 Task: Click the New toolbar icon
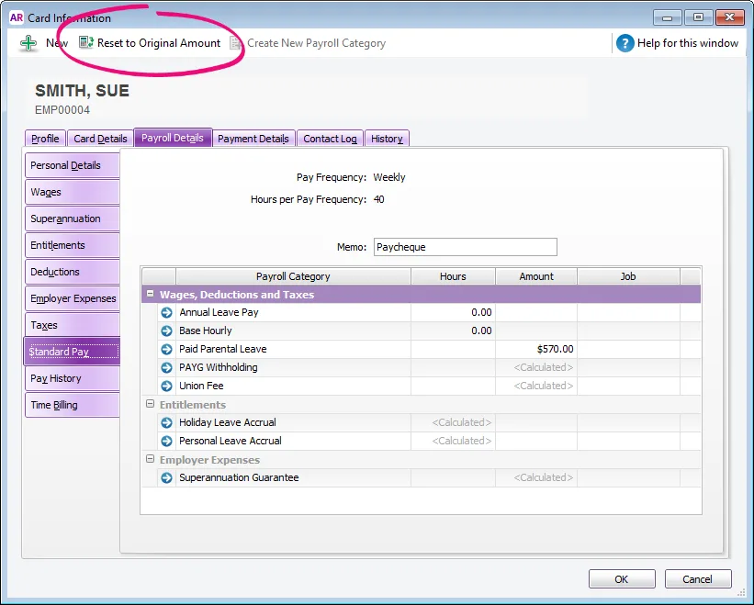coord(28,42)
